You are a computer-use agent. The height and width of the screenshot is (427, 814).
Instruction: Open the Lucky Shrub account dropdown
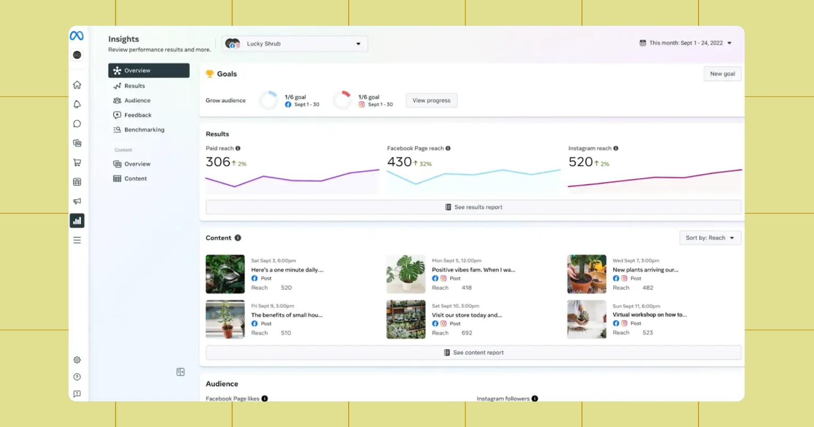pyautogui.click(x=295, y=44)
